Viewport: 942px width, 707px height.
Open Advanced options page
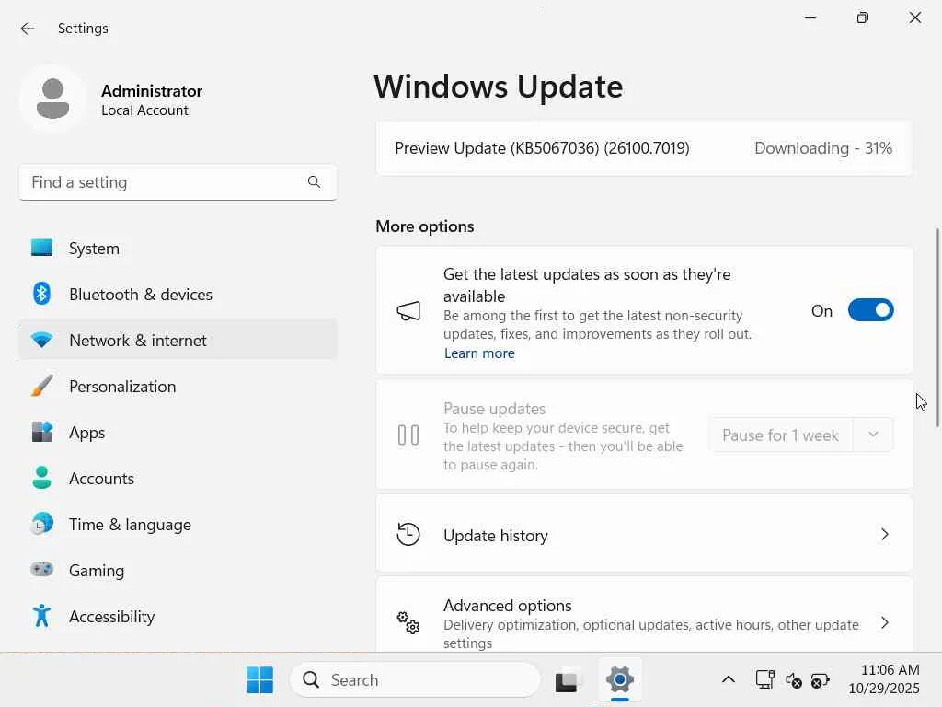(x=644, y=616)
